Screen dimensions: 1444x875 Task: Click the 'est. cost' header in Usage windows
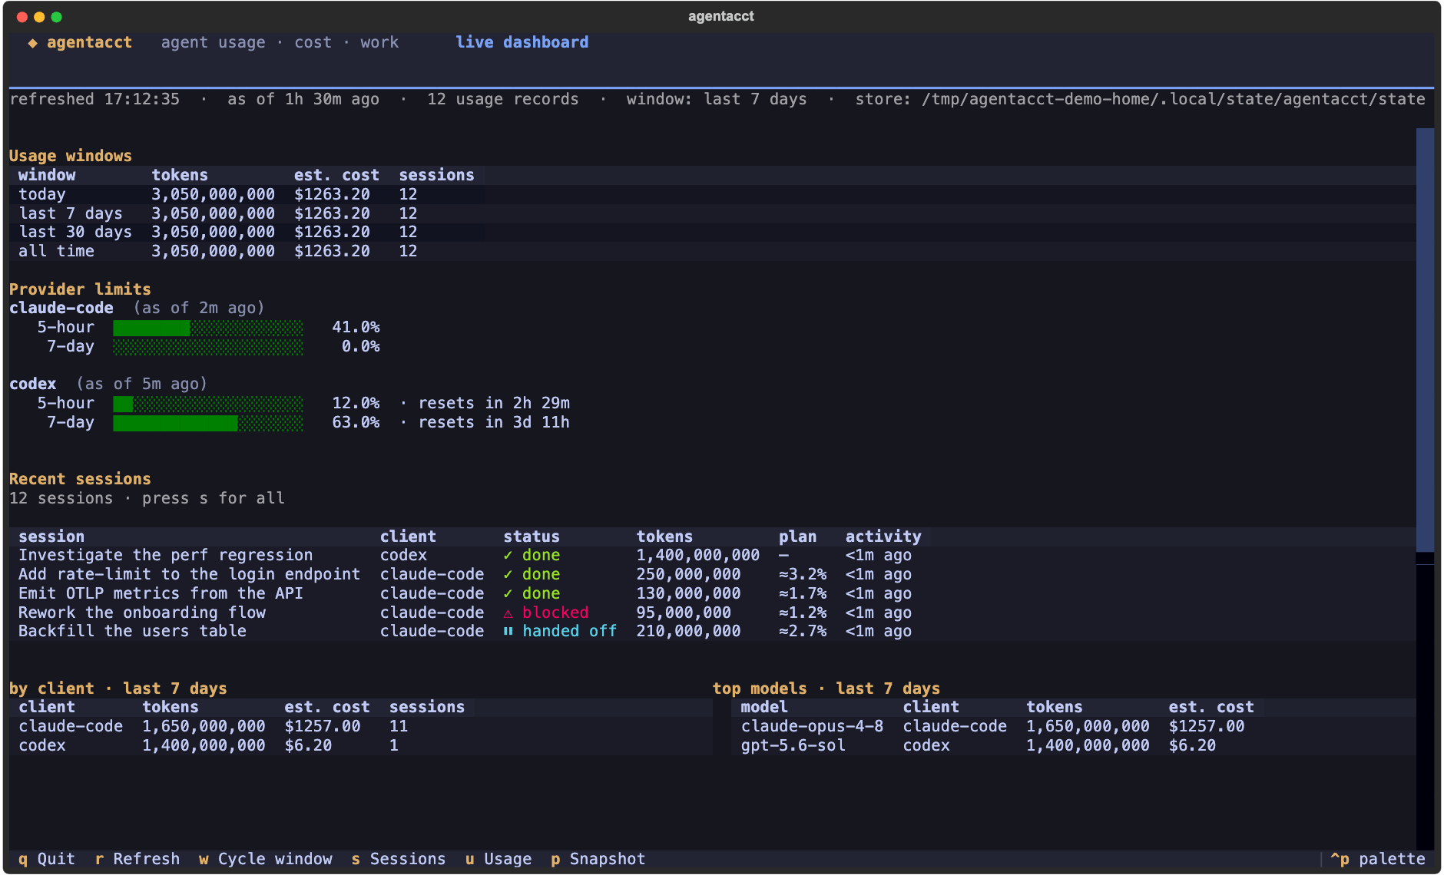pos(336,176)
